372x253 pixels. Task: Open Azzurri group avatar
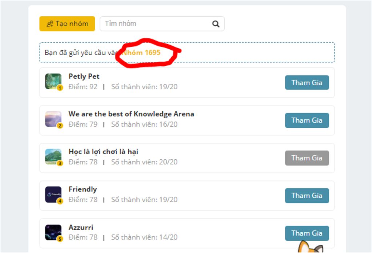pos(53,232)
